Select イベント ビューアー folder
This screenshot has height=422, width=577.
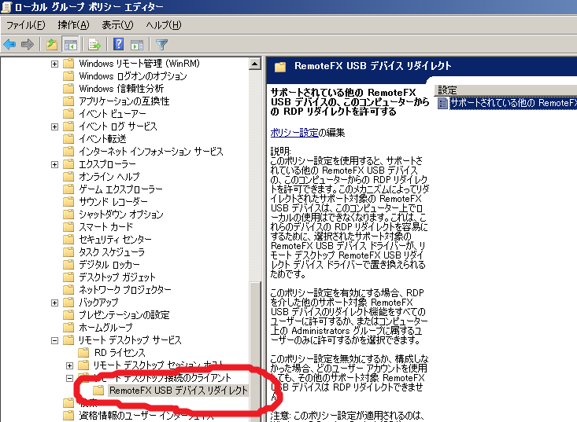coord(113,113)
